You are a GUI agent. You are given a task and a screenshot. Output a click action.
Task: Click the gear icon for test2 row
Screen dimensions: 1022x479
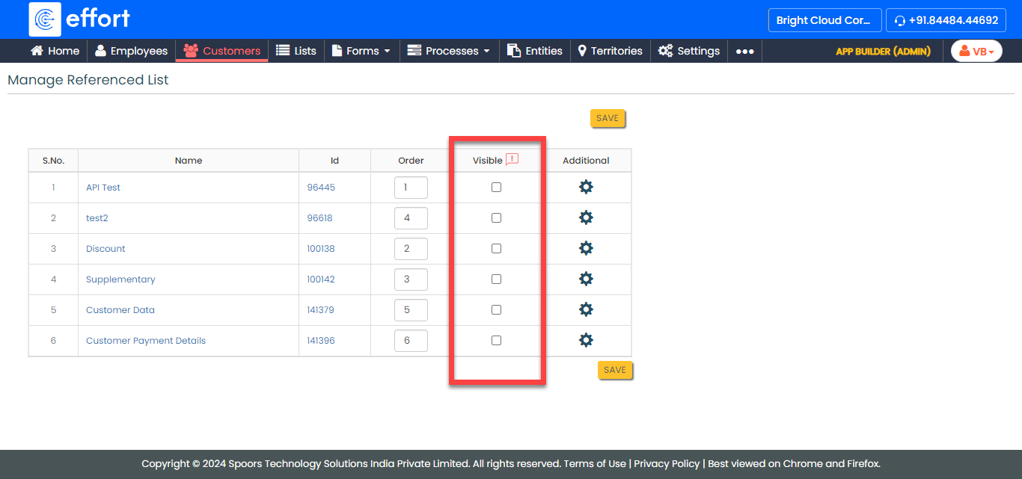[x=586, y=217]
